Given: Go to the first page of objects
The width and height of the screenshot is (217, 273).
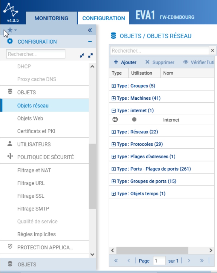Looking at the screenshot, I should [116, 261].
